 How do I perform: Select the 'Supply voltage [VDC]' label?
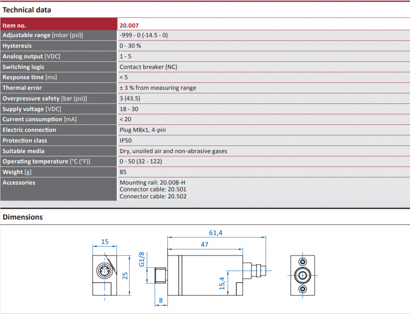point(32,109)
